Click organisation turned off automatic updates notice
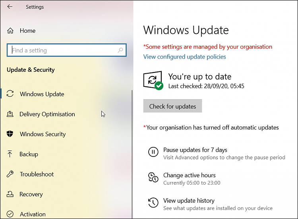The image size is (298, 219). [211, 127]
